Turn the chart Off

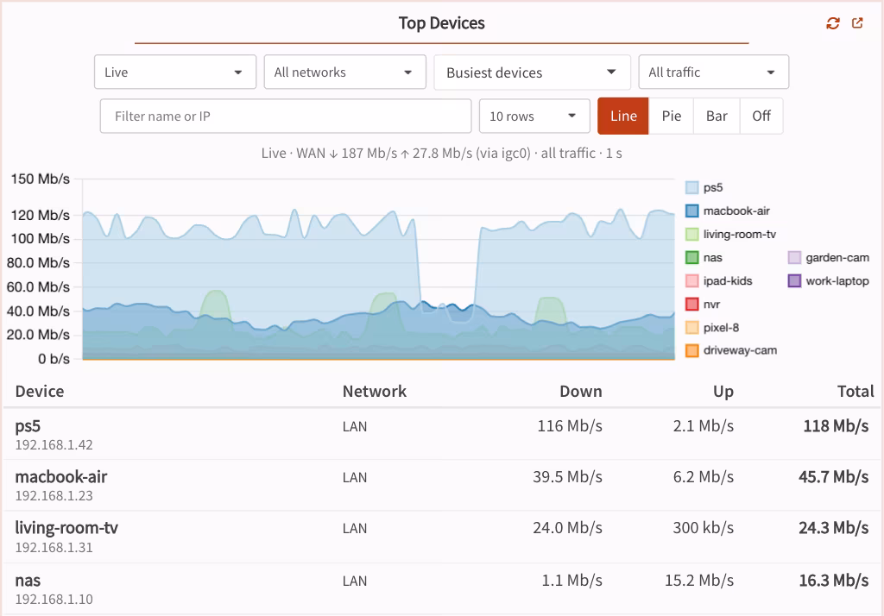tap(761, 116)
